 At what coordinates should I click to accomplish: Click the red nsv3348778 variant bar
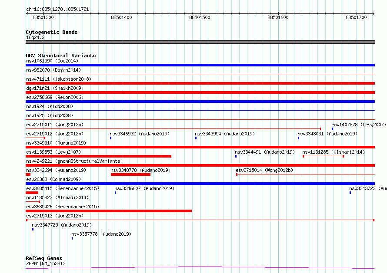pyautogui.click(x=130, y=174)
